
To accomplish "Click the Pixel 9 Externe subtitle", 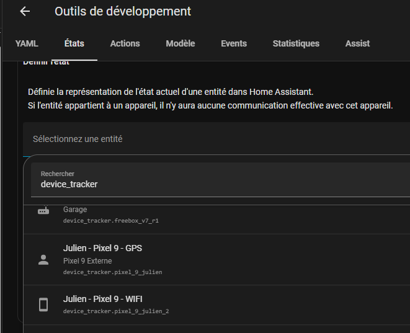I will point(87,261).
